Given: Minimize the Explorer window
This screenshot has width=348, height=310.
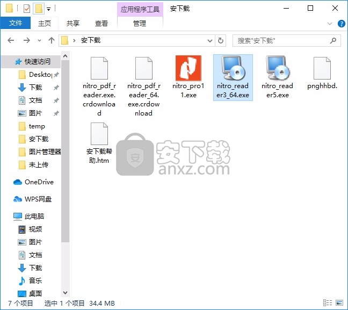Looking at the screenshot, I should coord(286,8).
